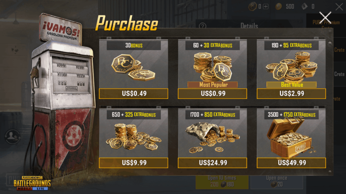346x194 pixels.
Task: Buy the Most Popular US$0.99 pack
Action: coord(212,94)
